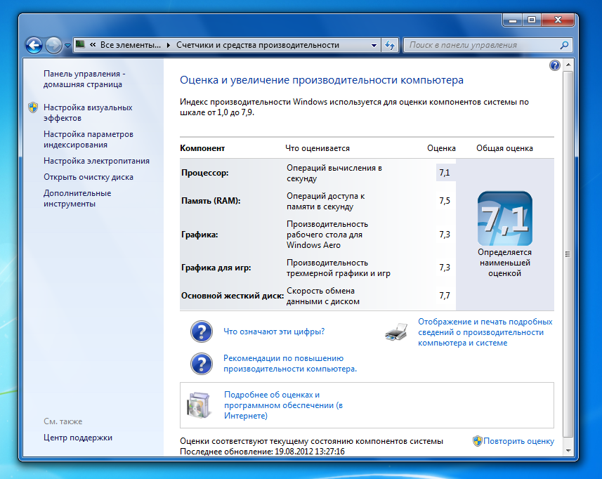
Task: Open 'Рекомендации по повышению производительности' link
Action: point(290,364)
